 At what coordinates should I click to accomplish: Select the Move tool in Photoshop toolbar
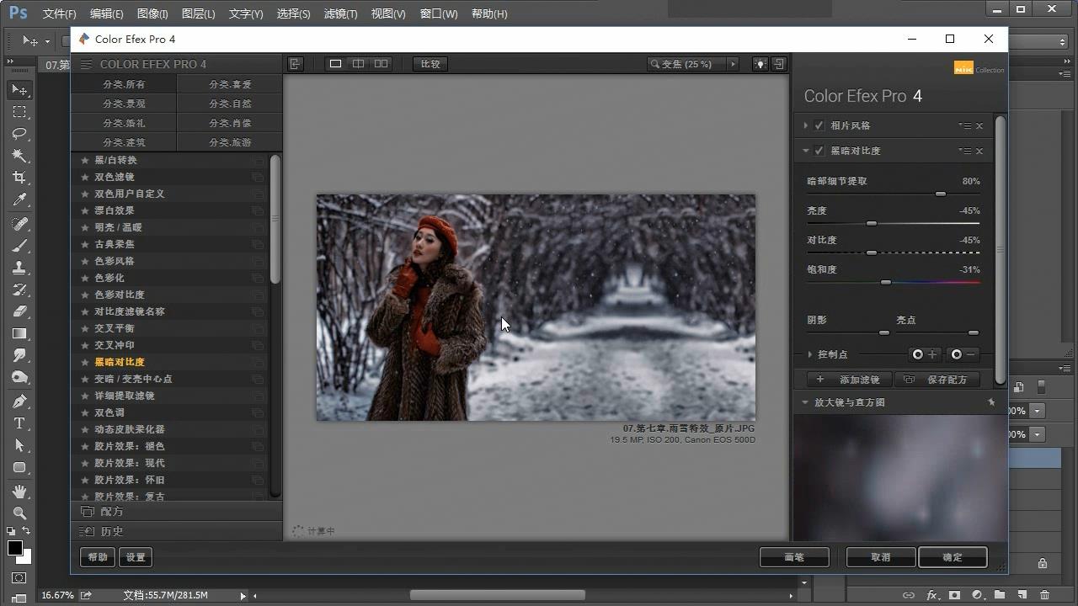19,89
